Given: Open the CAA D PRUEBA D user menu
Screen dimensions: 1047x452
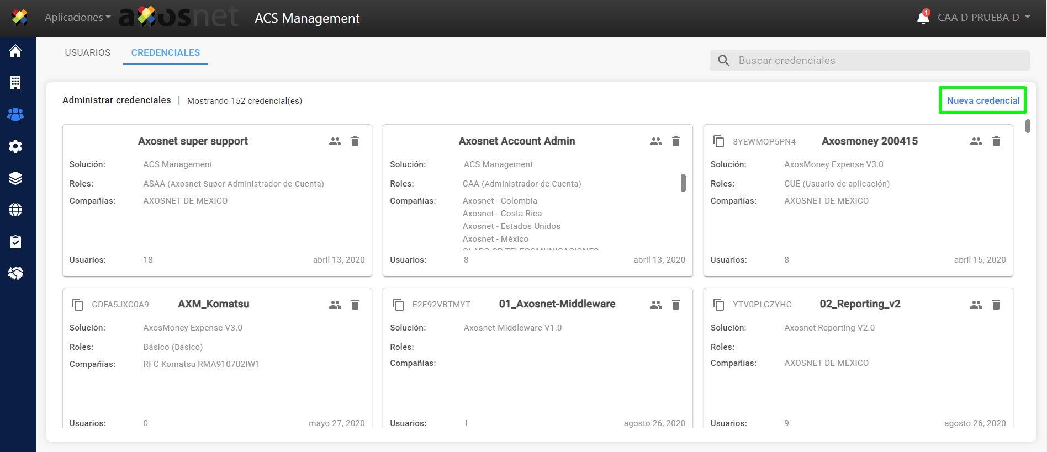Looking at the screenshot, I should click(x=983, y=18).
